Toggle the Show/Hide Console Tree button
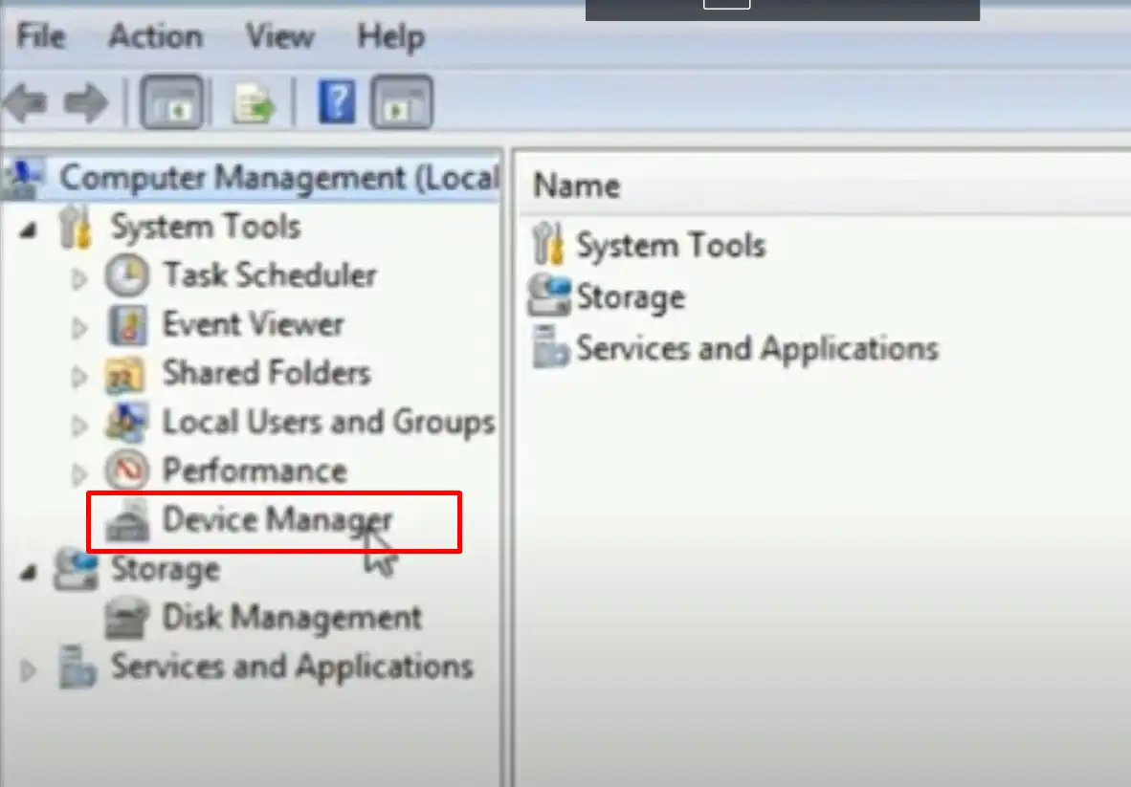The width and height of the screenshot is (1131, 787). click(171, 102)
